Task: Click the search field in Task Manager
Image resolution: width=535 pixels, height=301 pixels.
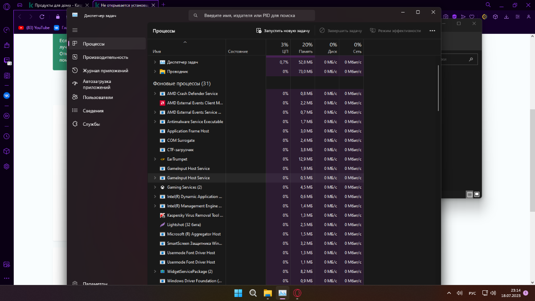Action: (x=252, y=15)
